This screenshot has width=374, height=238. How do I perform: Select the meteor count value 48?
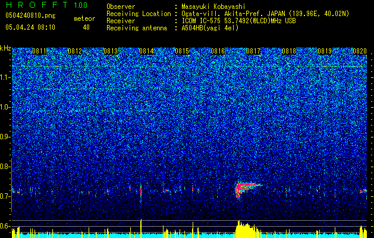coord(86,27)
